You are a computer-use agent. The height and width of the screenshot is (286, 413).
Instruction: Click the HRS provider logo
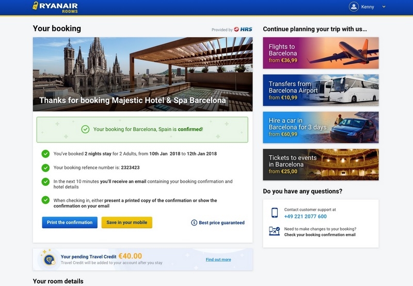coord(243,29)
